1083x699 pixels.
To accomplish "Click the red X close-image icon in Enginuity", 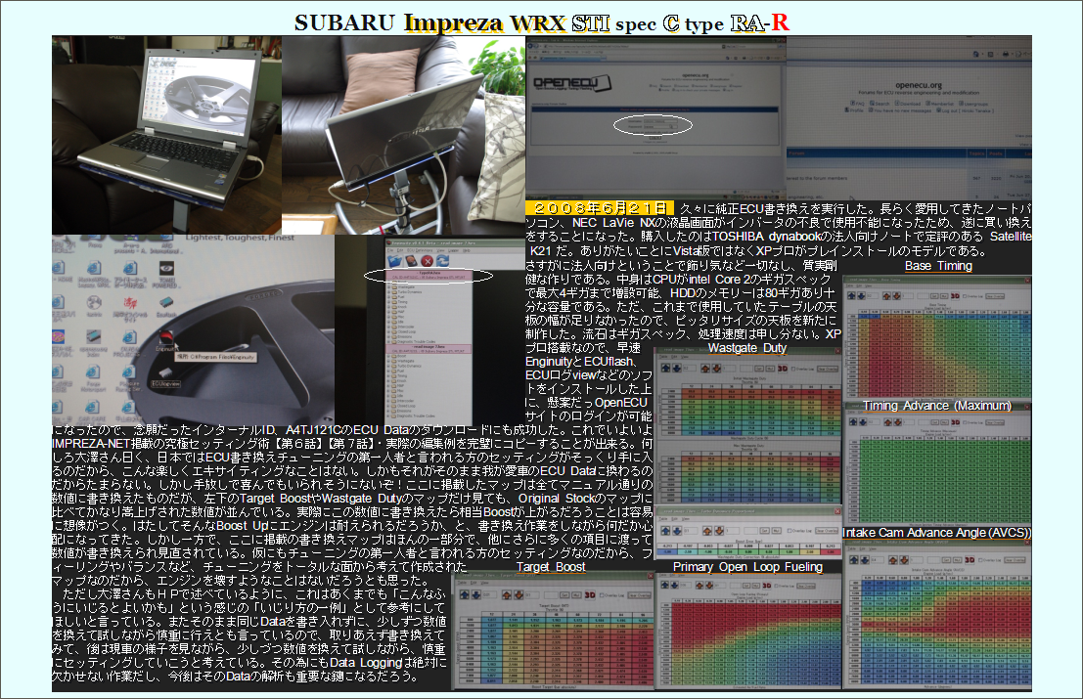I will point(427,261).
